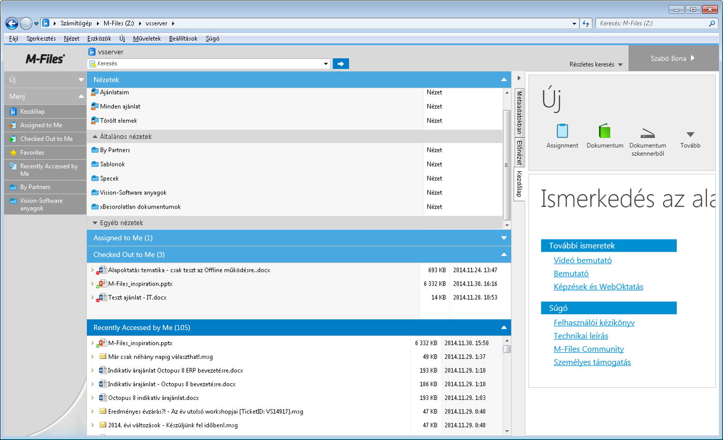Click the blue search arrow button
Viewport: 723px width, 440px height.
(x=341, y=64)
